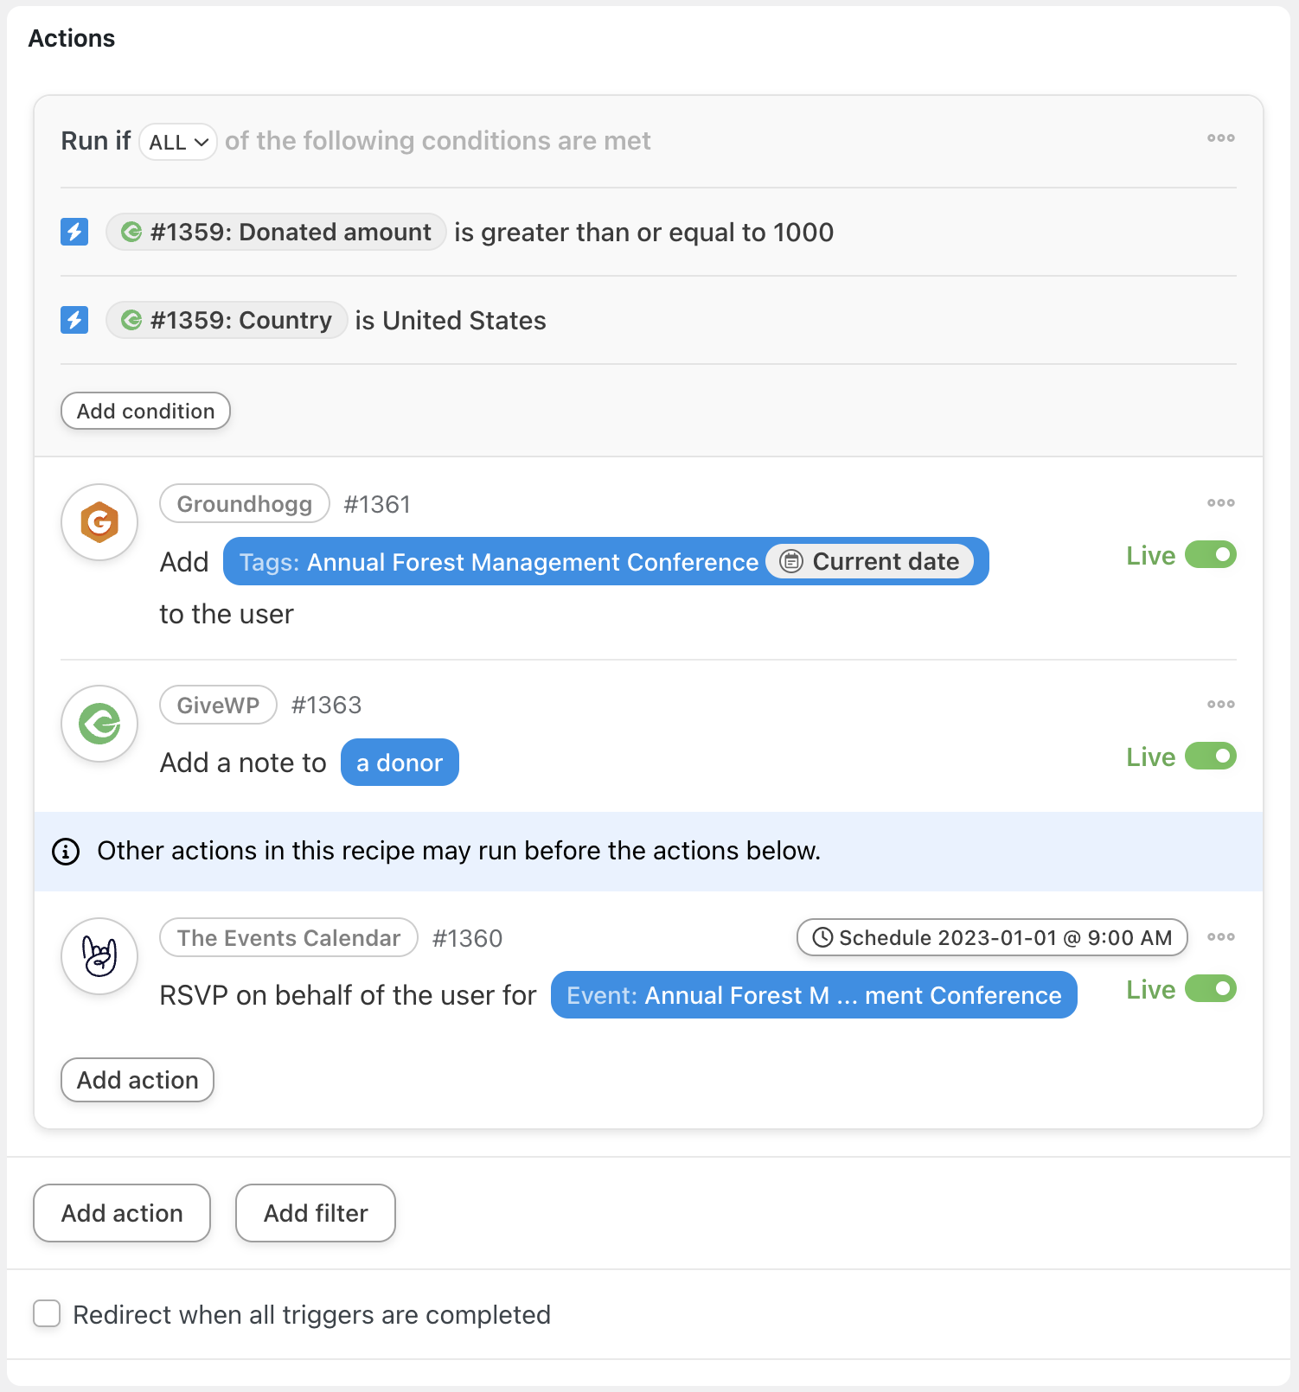Click the Actions section heading
The width and height of the screenshot is (1299, 1392).
point(72,38)
